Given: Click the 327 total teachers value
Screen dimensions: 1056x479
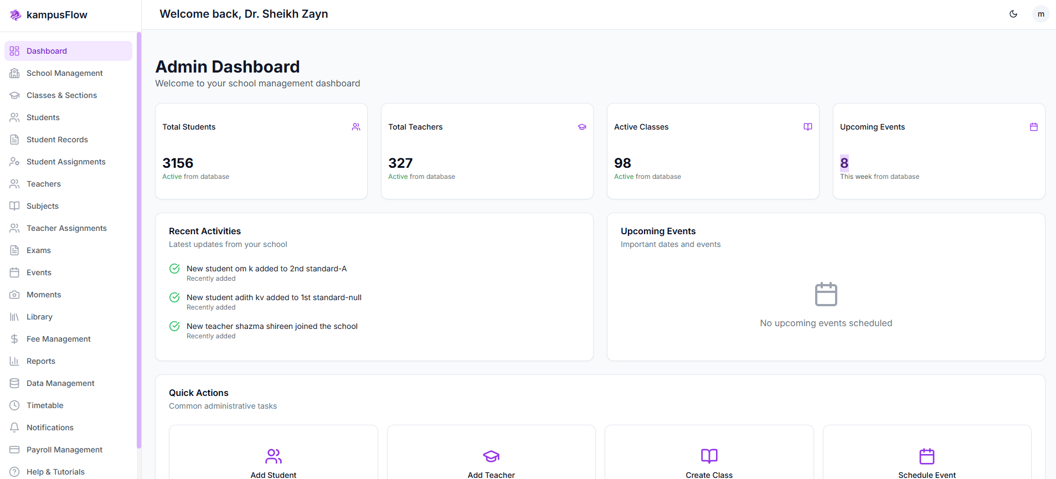Looking at the screenshot, I should [400, 163].
